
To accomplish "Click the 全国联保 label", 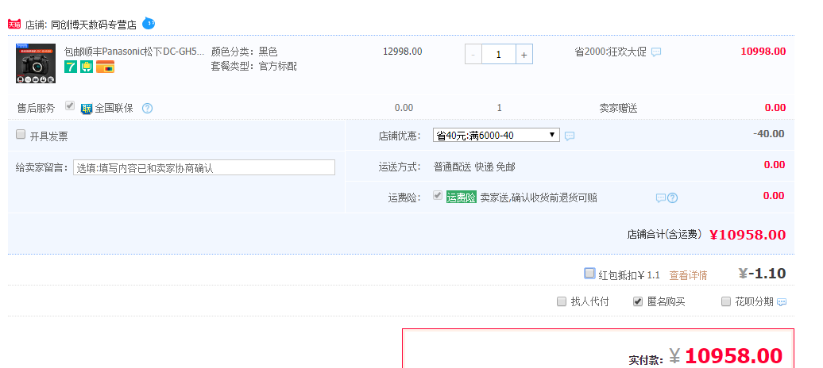I will point(114,109).
